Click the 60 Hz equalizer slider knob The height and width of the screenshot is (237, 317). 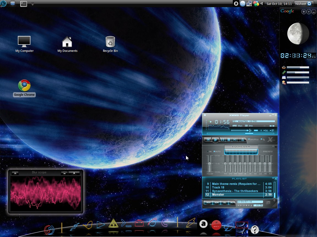coord(225,164)
